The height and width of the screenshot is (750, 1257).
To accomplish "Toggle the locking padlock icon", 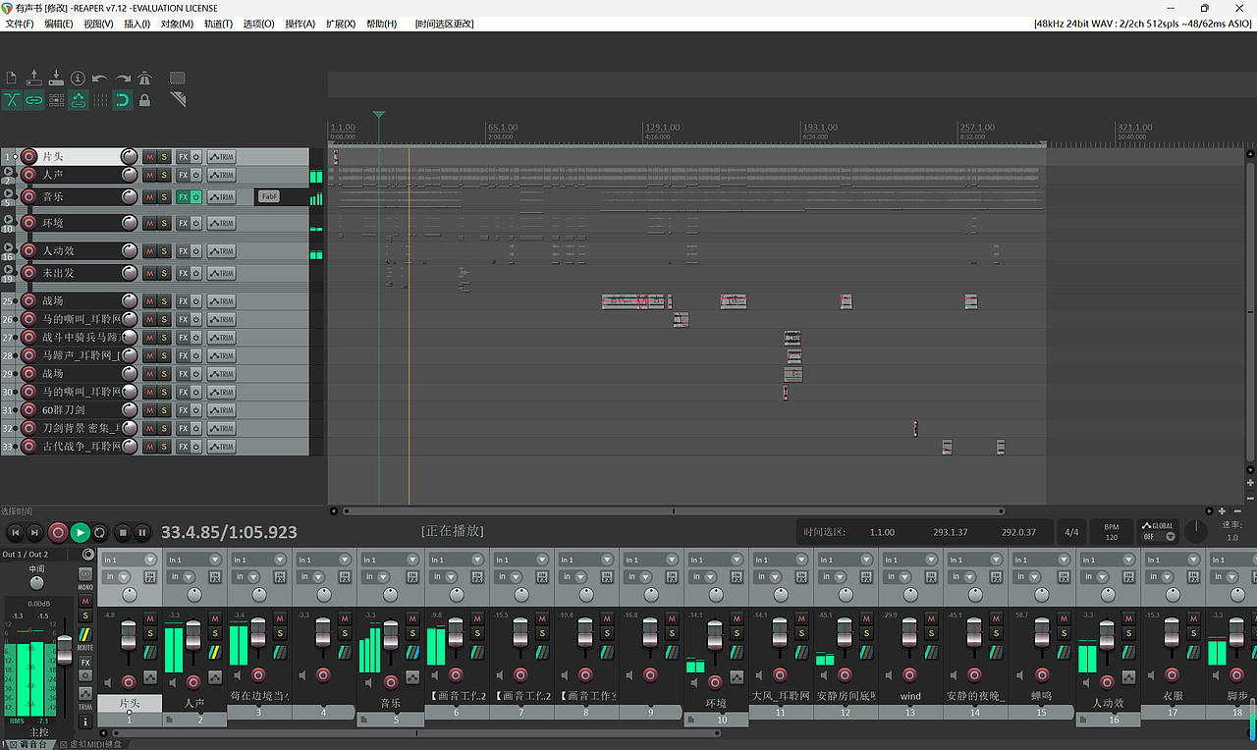I will click(x=145, y=100).
